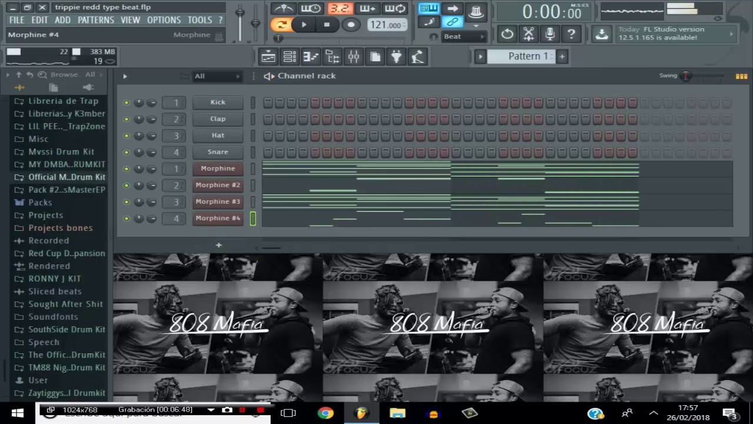Mute the Kick channel
The height and width of the screenshot is (424, 753).
[126, 102]
